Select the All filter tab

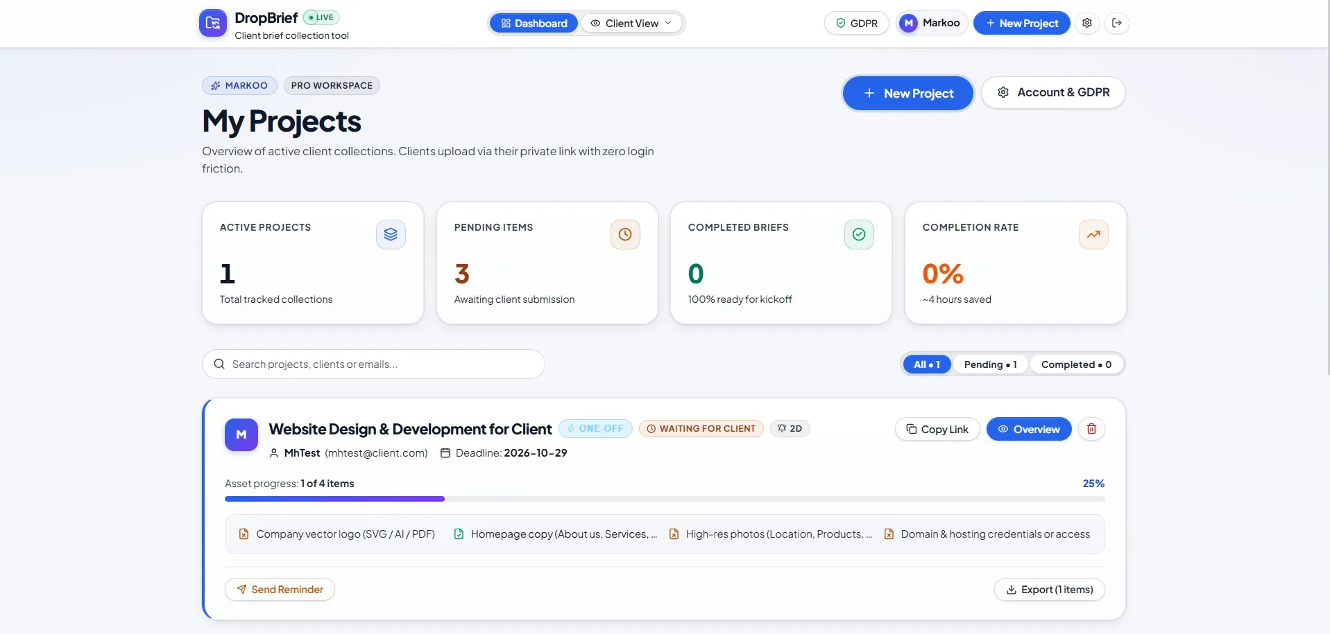tap(926, 364)
